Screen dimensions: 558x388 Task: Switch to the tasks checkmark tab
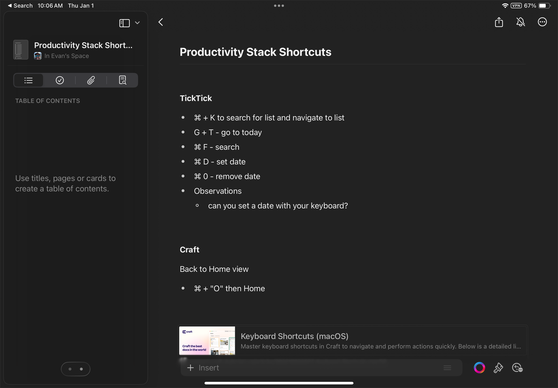(x=60, y=80)
